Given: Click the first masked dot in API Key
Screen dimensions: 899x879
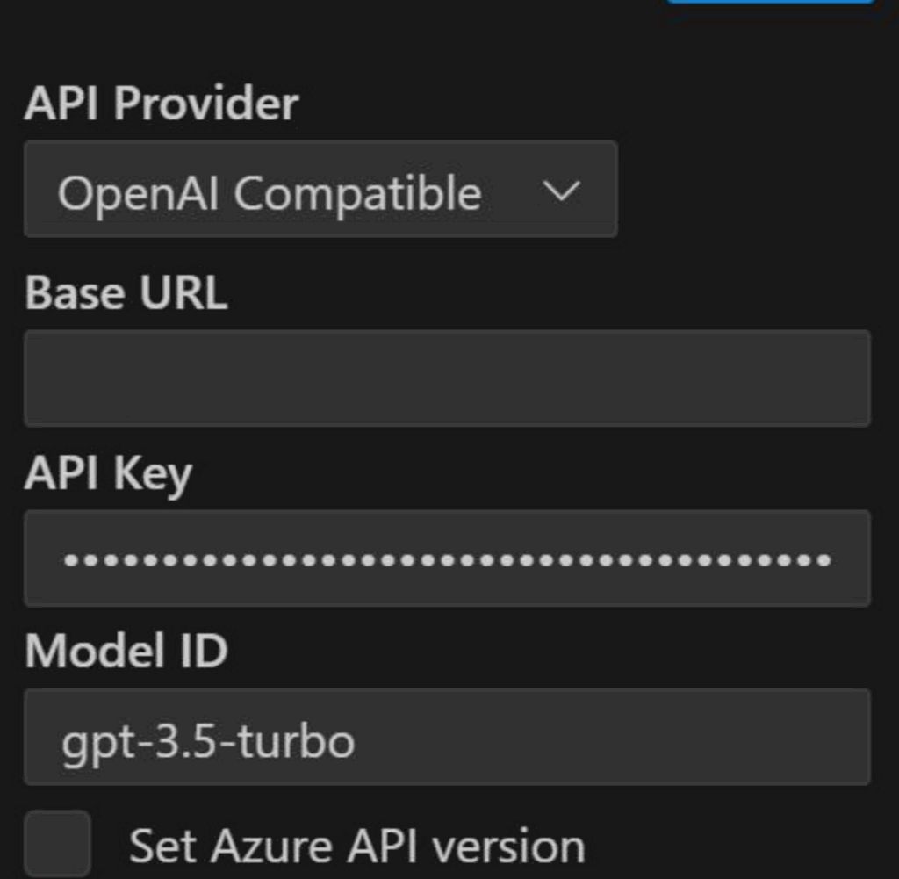Looking at the screenshot, I should tap(68, 558).
